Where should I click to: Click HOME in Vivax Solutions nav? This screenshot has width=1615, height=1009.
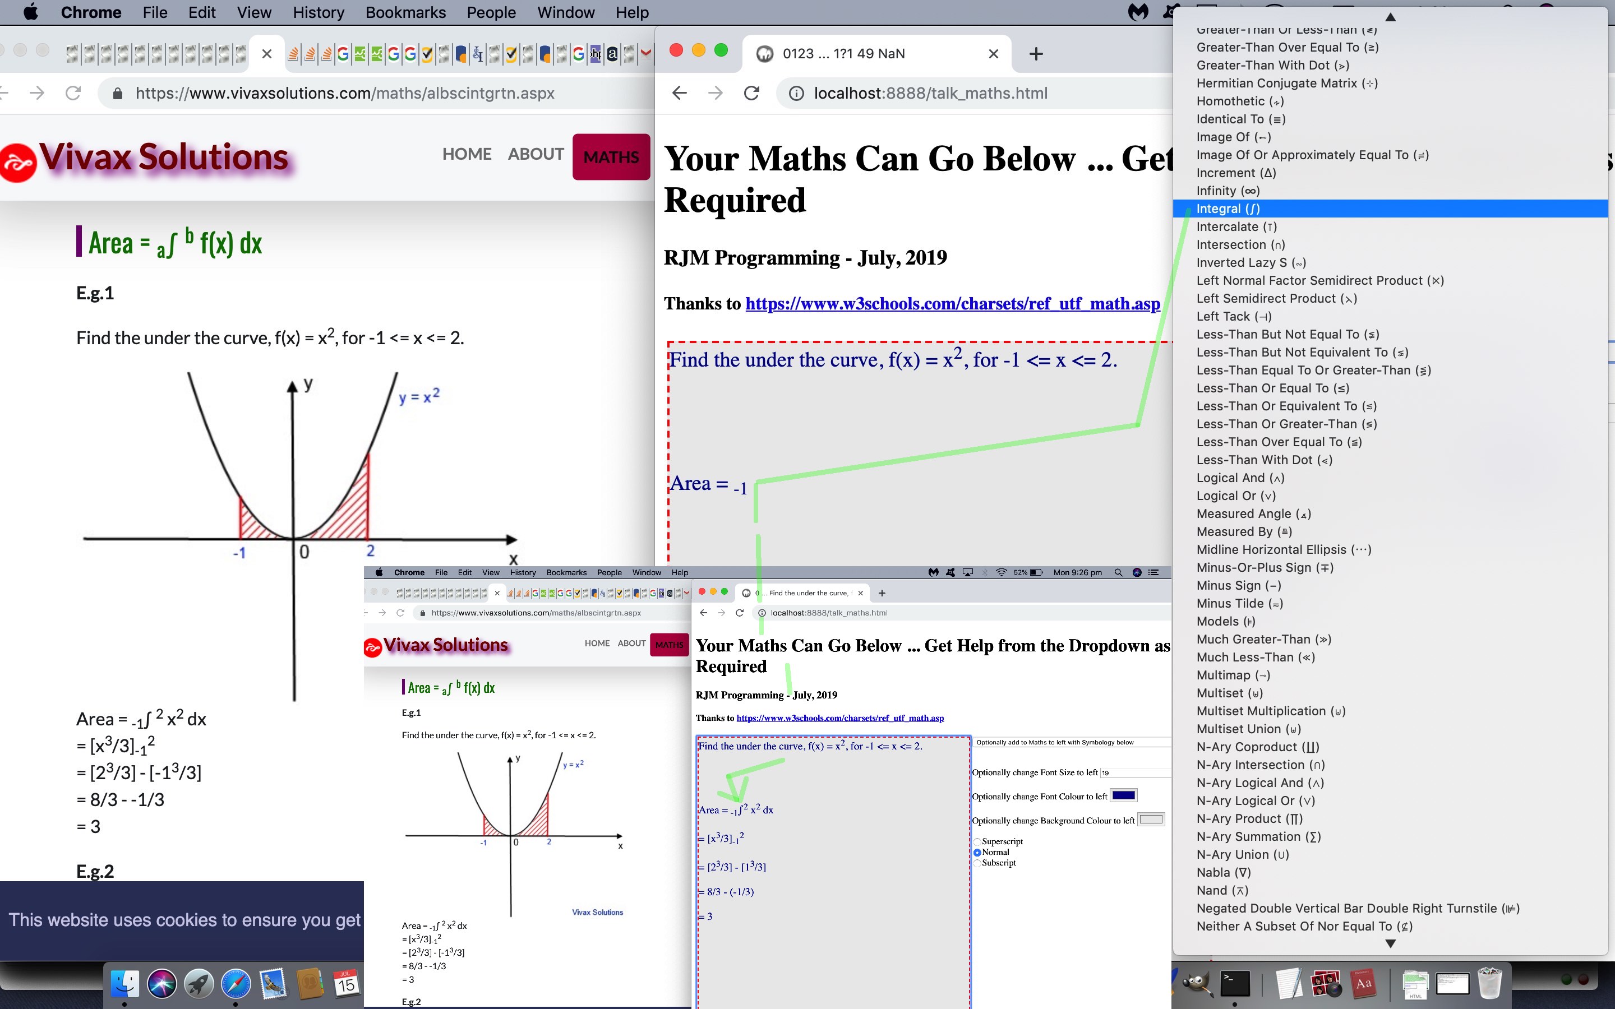467,154
